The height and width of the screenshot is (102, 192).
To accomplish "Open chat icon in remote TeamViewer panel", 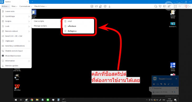I will pyautogui.click(x=161, y=84).
